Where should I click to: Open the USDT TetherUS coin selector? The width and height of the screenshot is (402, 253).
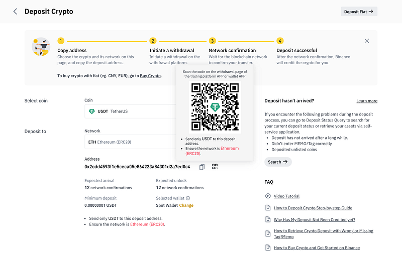pyautogui.click(x=131, y=111)
